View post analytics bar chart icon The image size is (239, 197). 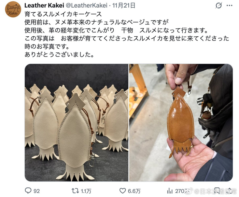(170, 191)
